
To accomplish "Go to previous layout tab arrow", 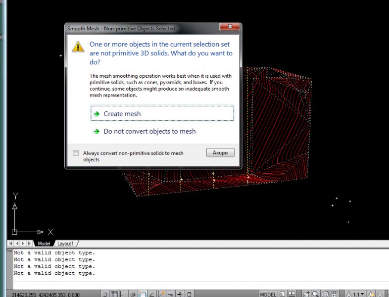I will click(x=17, y=244).
